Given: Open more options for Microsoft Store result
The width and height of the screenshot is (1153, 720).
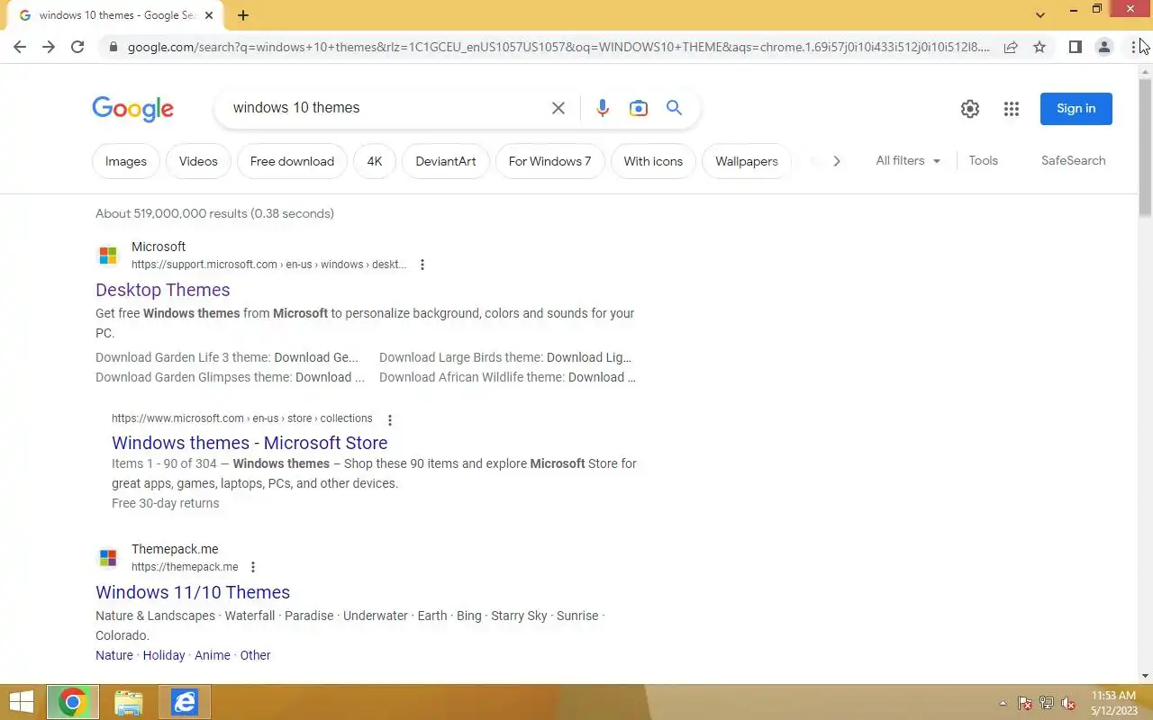Looking at the screenshot, I should [x=390, y=419].
